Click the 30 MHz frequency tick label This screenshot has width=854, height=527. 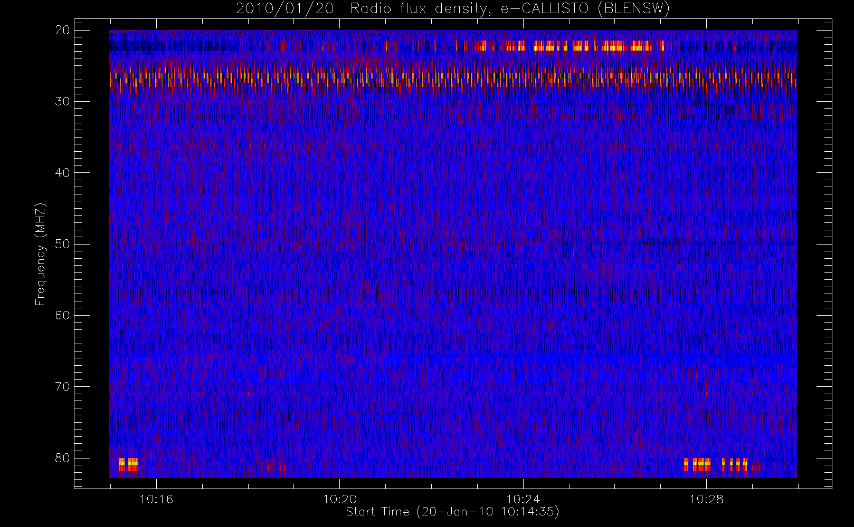pos(62,101)
